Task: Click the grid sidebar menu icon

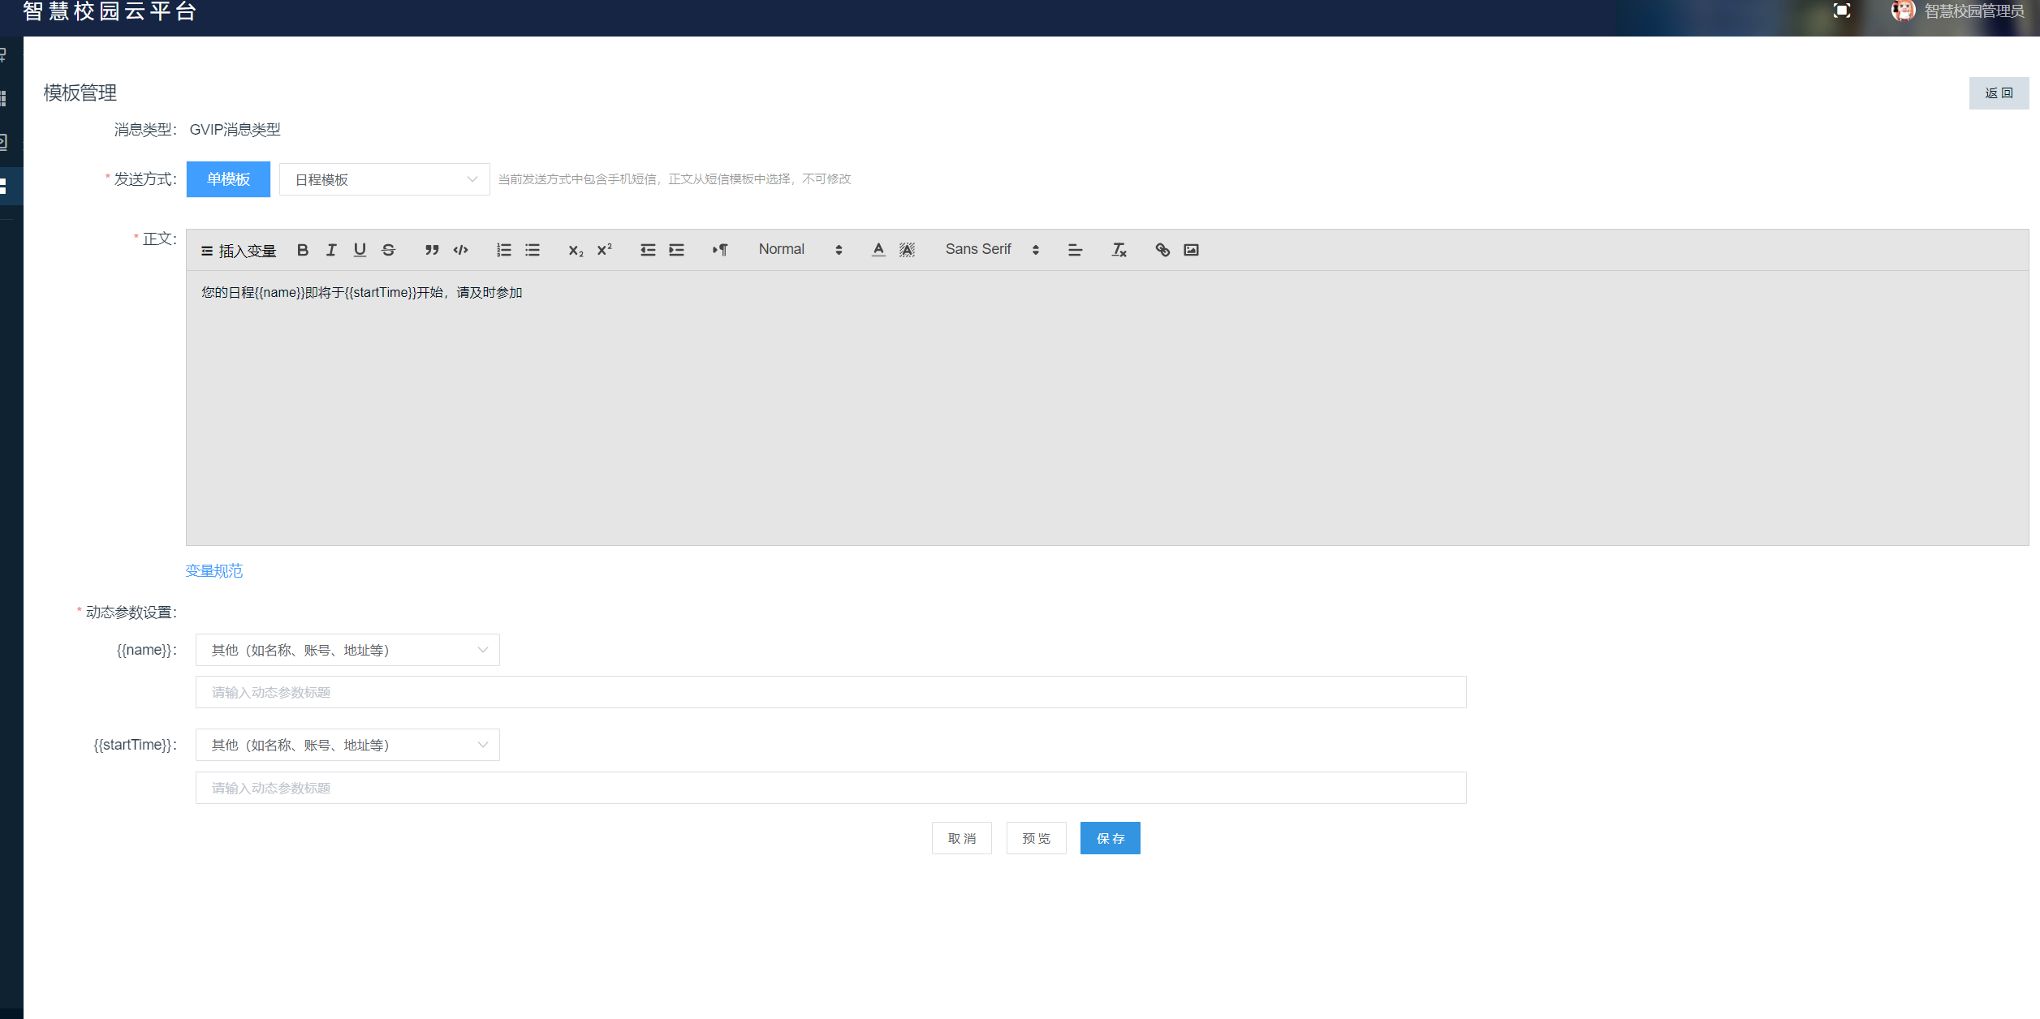Action: pos(3,99)
